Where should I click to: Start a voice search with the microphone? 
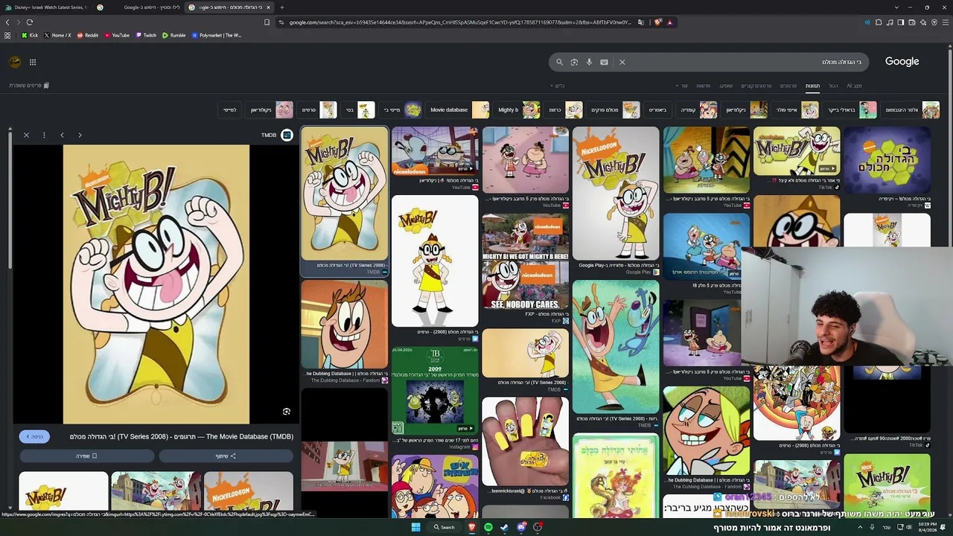(589, 62)
